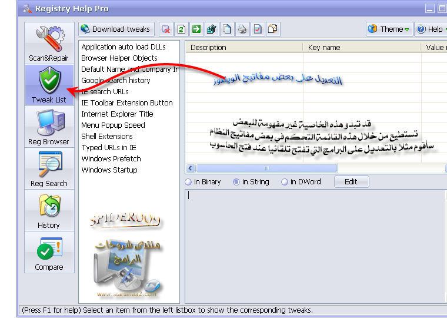
Task: Select Typed URLs in IE entry
Action: tap(109, 147)
